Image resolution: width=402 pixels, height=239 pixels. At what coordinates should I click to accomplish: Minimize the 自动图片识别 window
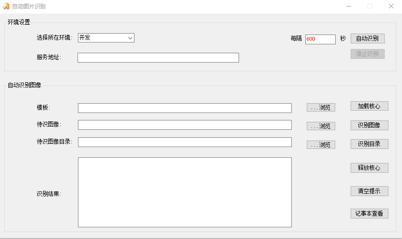(348, 6)
